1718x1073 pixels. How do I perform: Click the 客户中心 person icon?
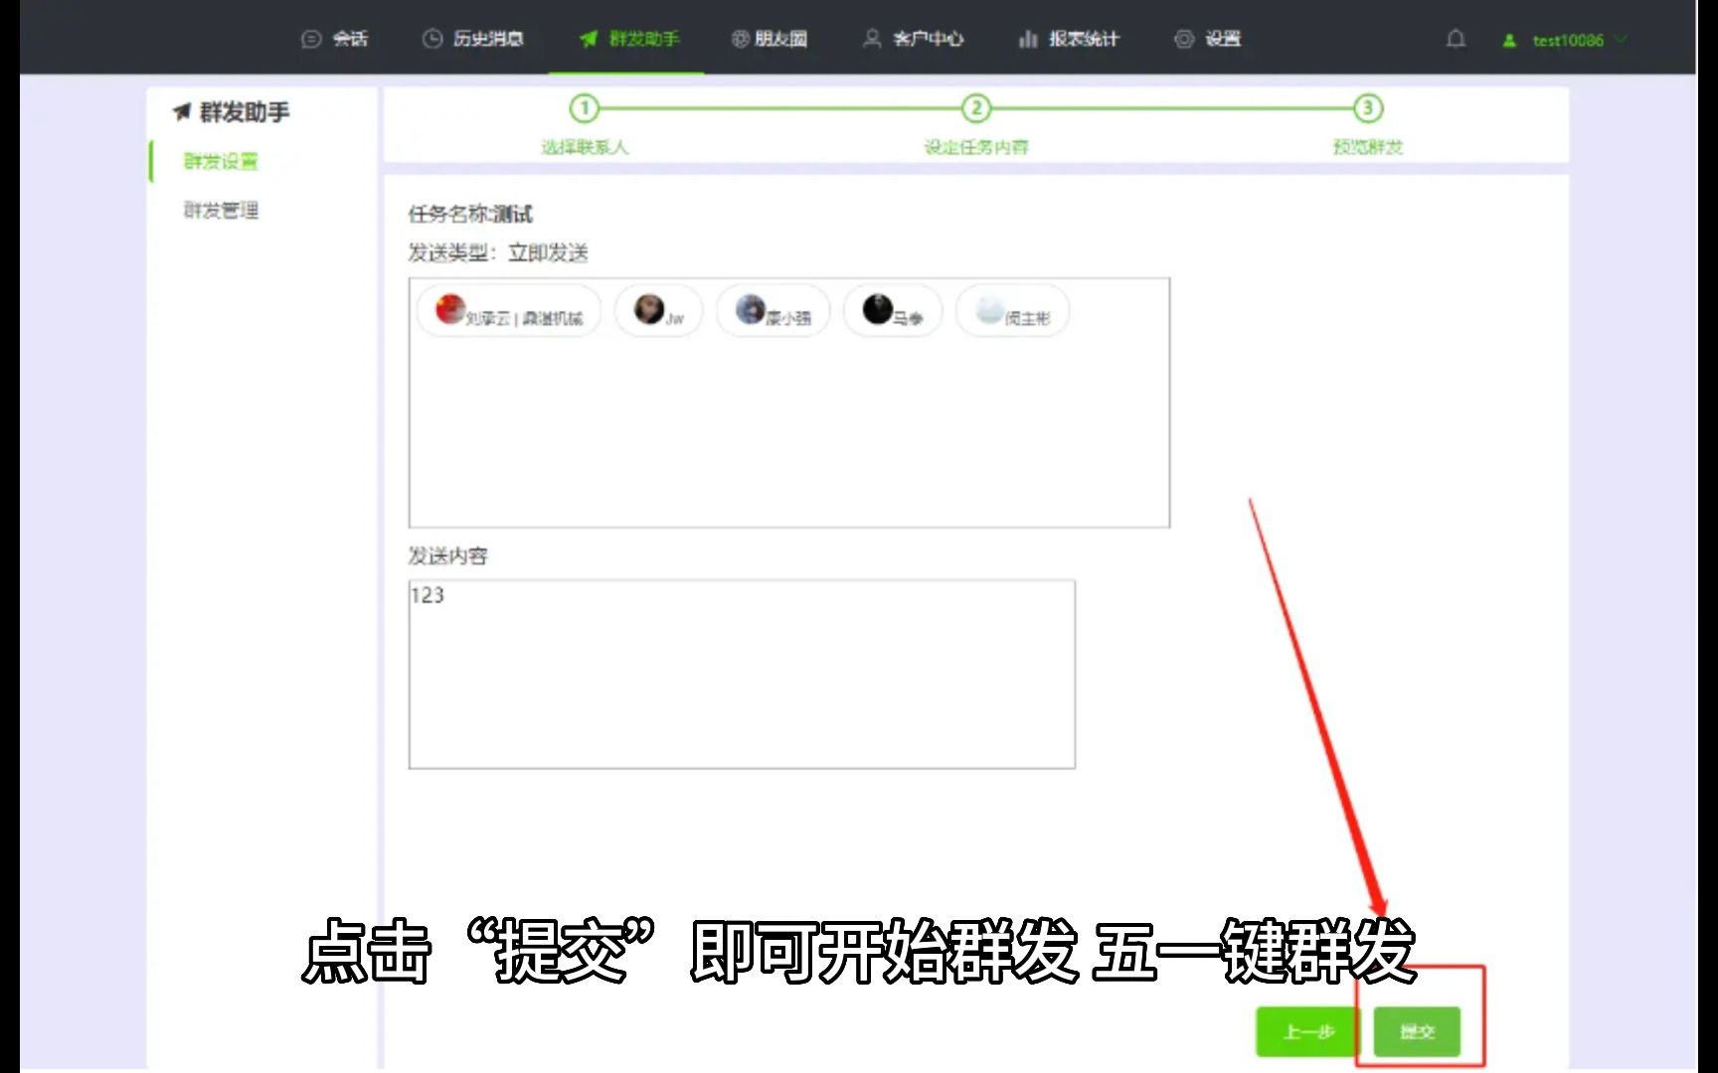tap(872, 39)
